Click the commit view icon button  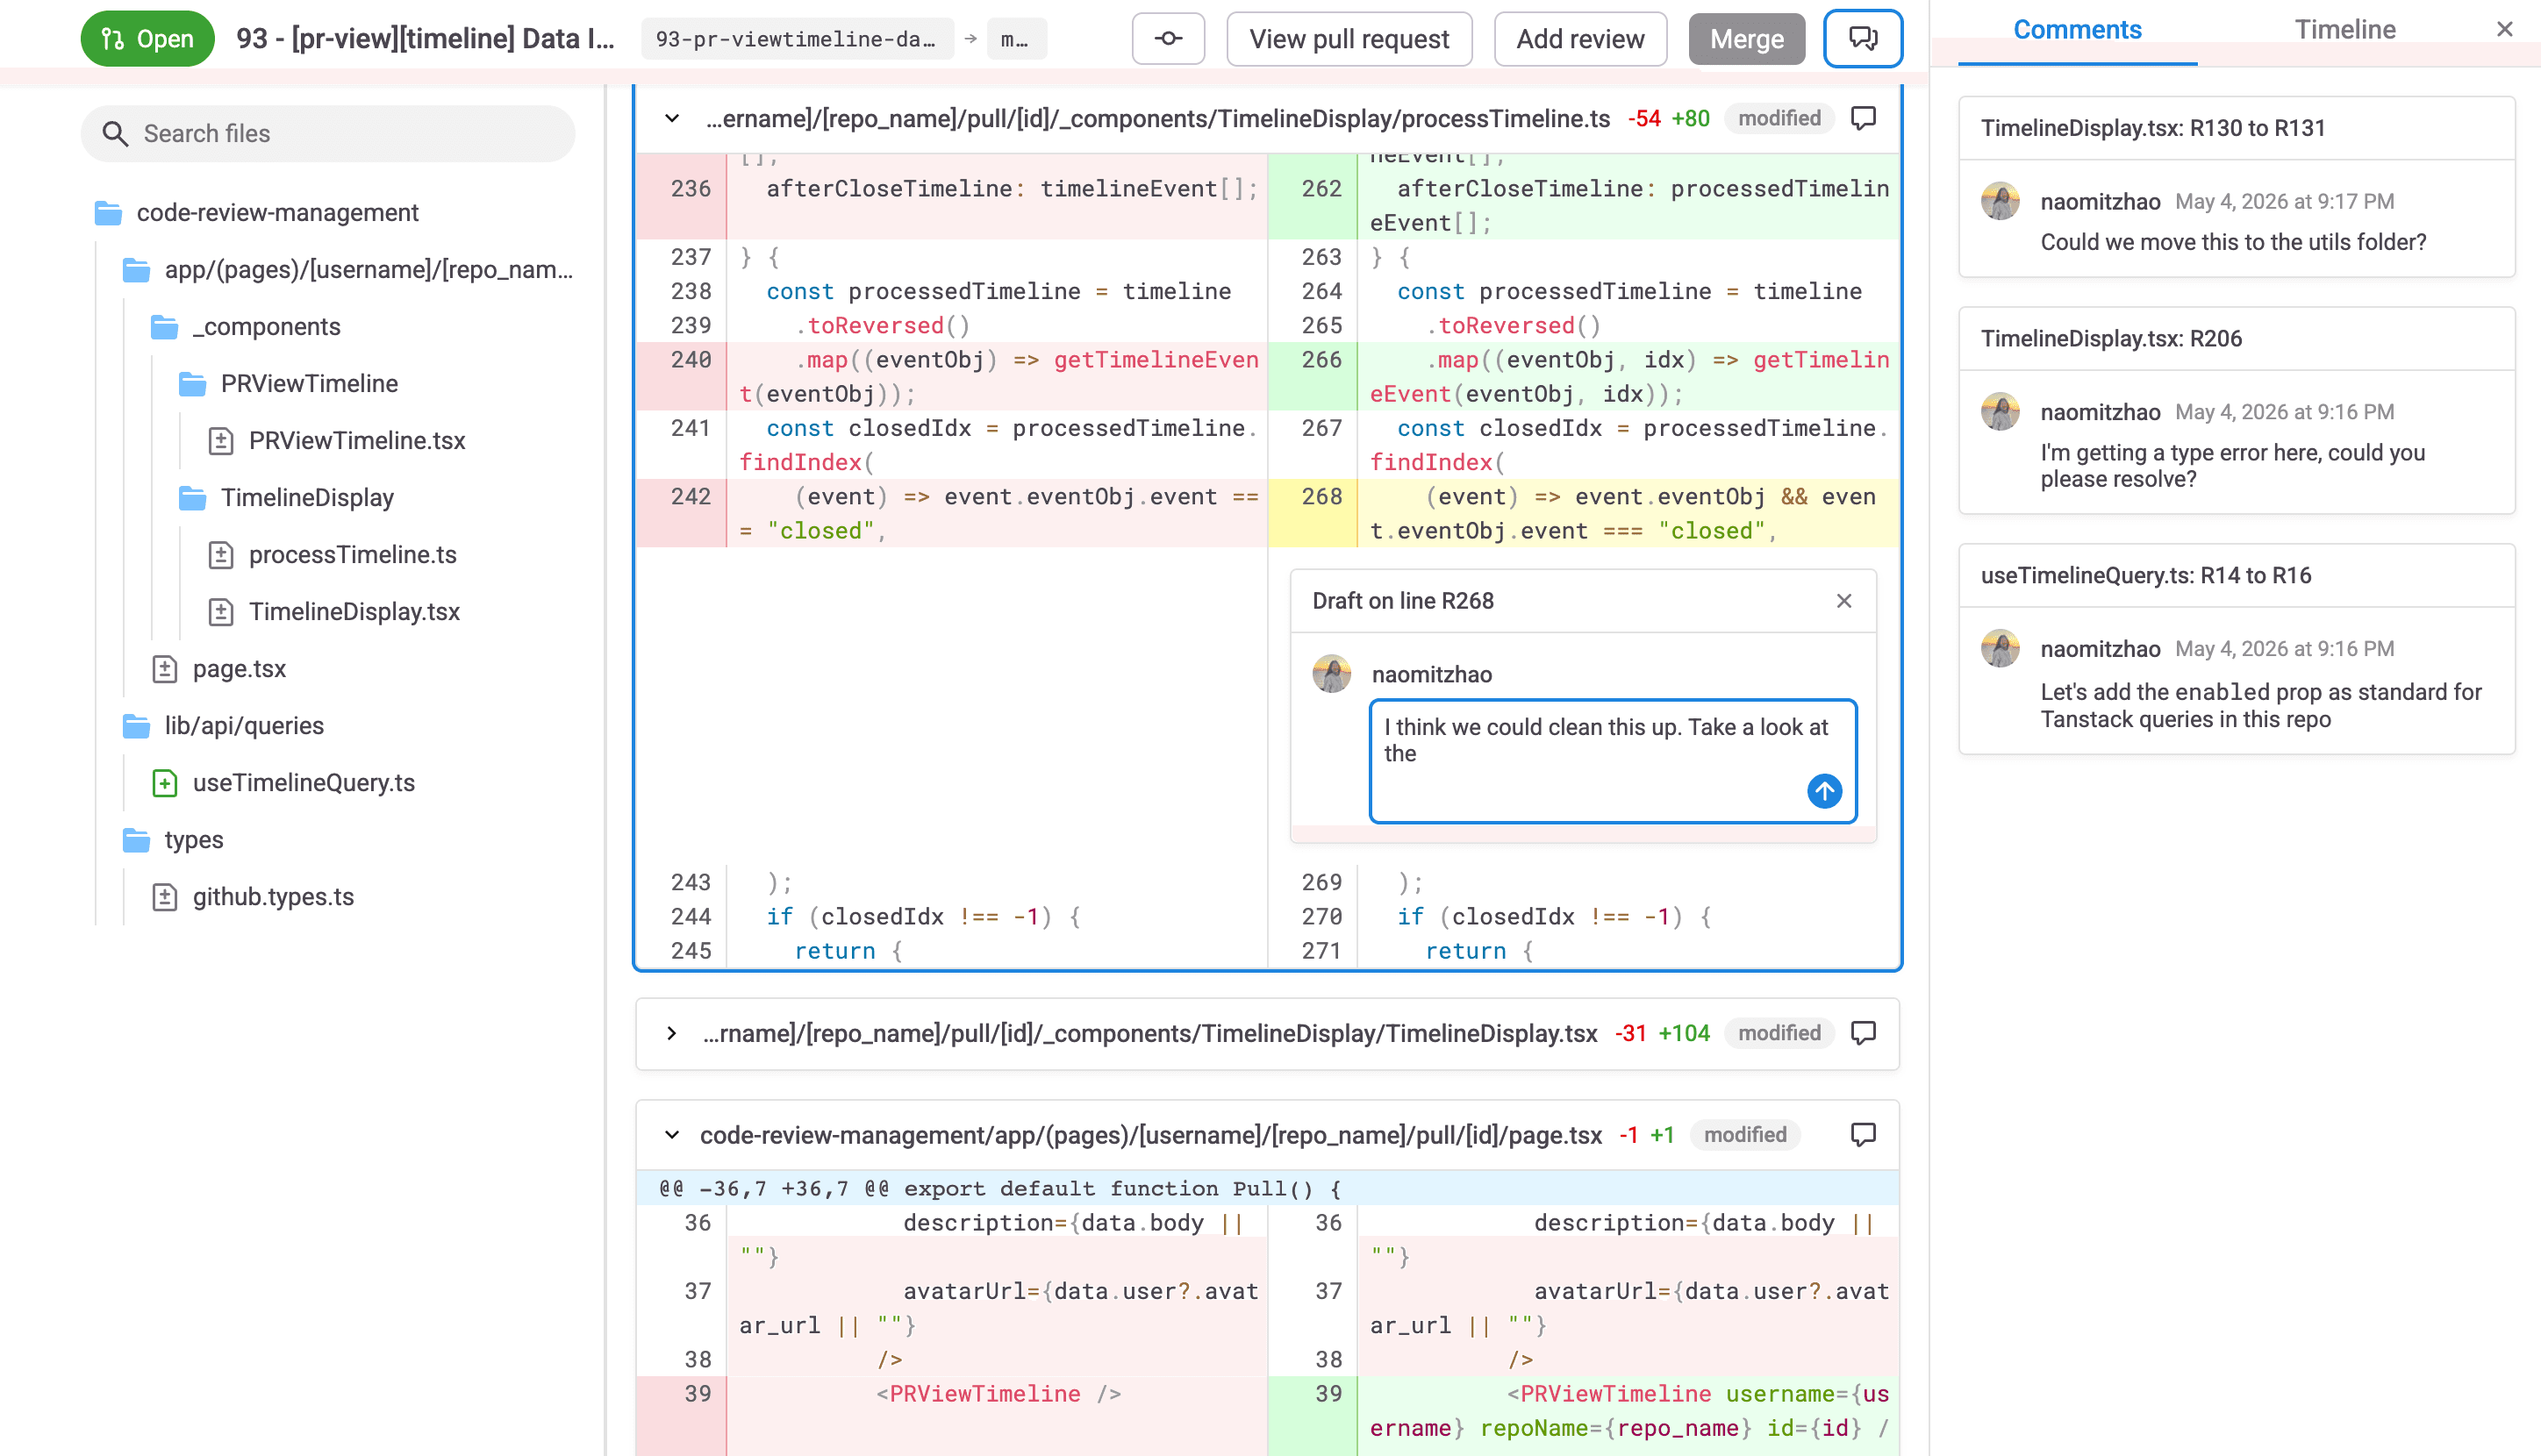point(1168,39)
